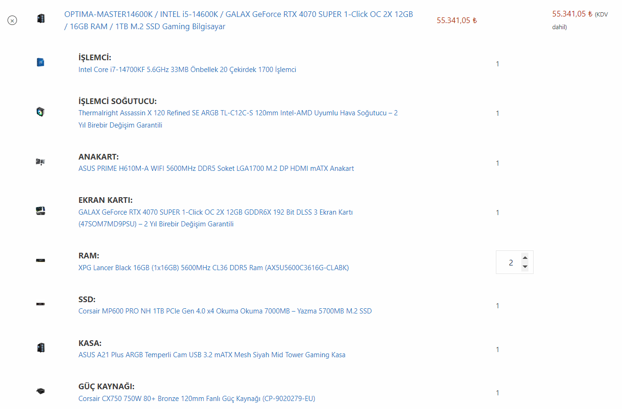The width and height of the screenshot is (624, 409).
Task: Open the Thermalright Assassin X 120 cooler link
Action: (x=238, y=119)
